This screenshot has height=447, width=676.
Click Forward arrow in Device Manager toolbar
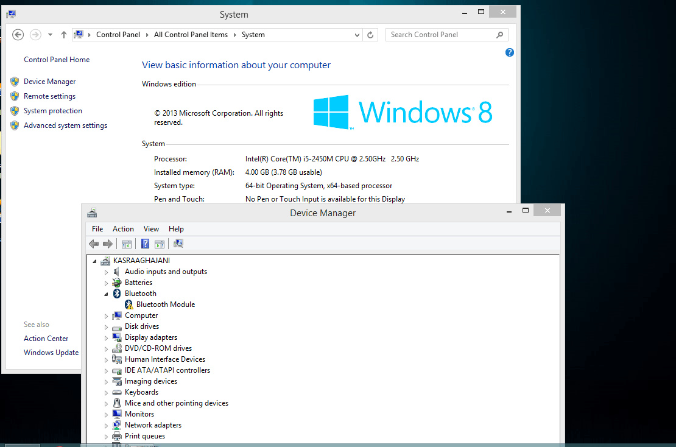coord(108,244)
